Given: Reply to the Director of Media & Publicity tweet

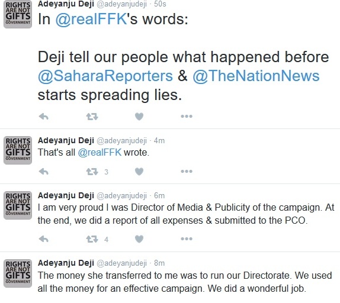Looking at the screenshot, I should pyautogui.click(x=44, y=239).
